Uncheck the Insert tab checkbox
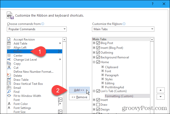170x114 pixels. [x=98, y=100]
